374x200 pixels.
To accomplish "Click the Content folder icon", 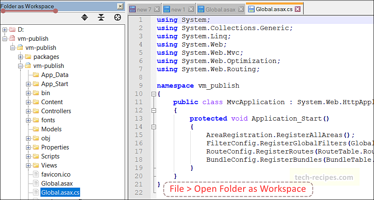I will (36, 102).
